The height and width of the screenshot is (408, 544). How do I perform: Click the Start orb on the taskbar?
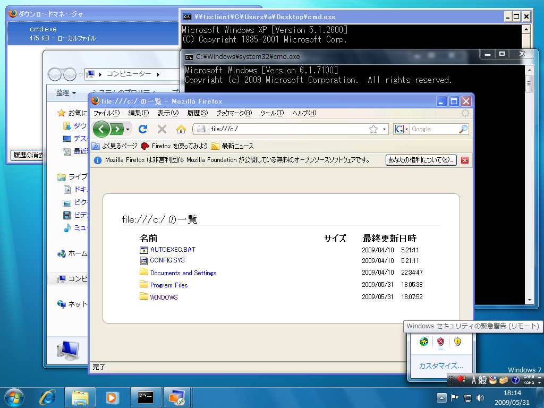14,397
